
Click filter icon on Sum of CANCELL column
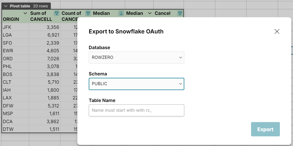pyautogui.click(x=56, y=13)
